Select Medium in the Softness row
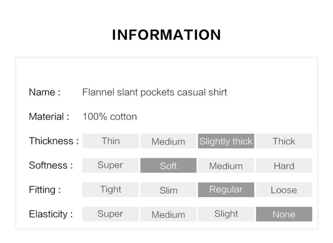 pyautogui.click(x=226, y=166)
